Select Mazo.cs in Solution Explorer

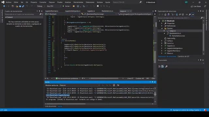[x=170, y=53]
